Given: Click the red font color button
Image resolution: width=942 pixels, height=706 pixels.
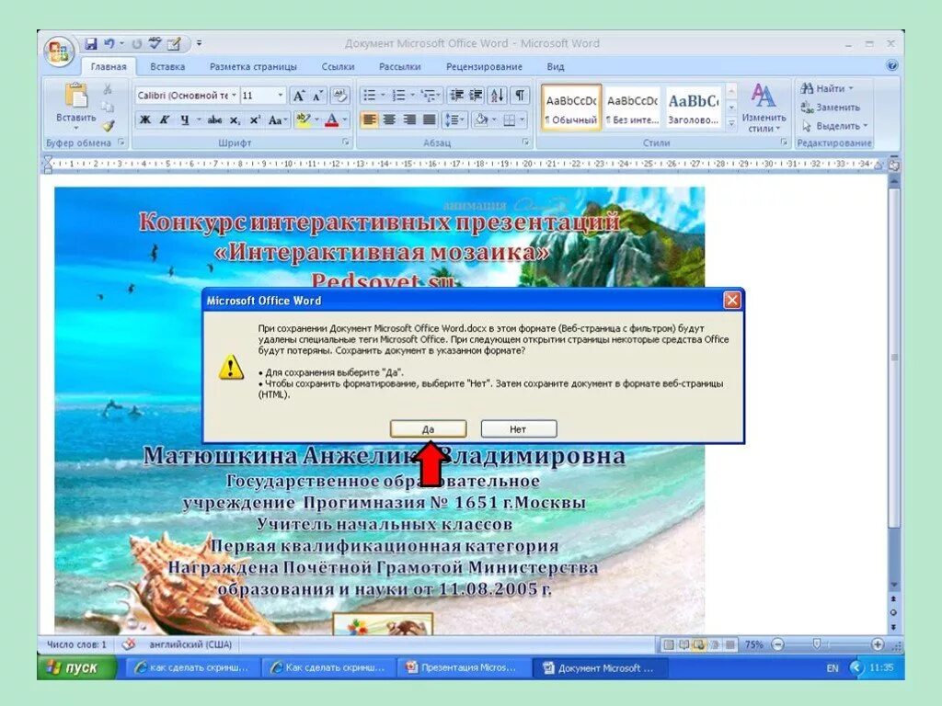Looking at the screenshot, I should 331,120.
